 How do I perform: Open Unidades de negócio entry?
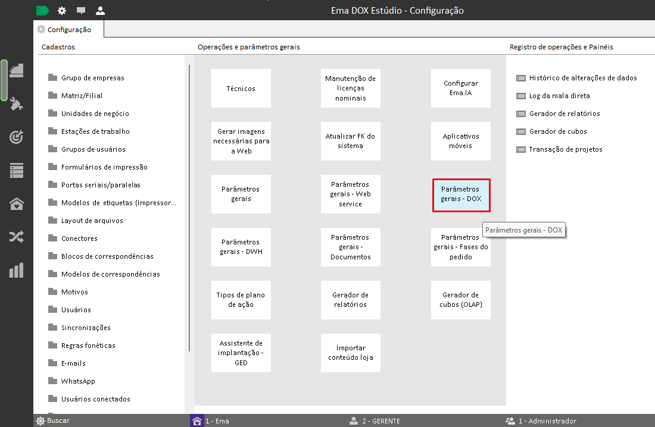[x=95, y=114]
